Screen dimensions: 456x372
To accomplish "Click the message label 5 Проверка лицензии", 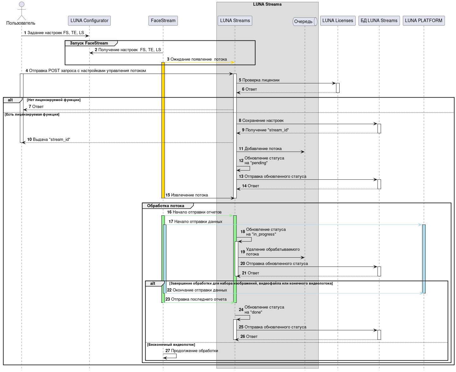I will [259, 80].
